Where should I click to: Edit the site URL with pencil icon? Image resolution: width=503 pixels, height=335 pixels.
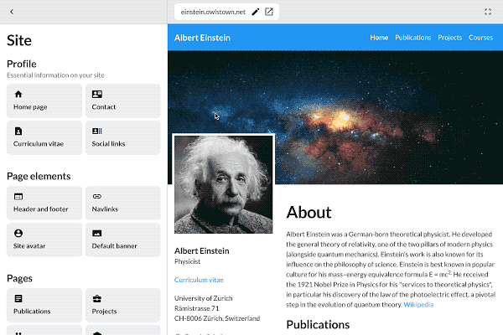pyautogui.click(x=256, y=12)
